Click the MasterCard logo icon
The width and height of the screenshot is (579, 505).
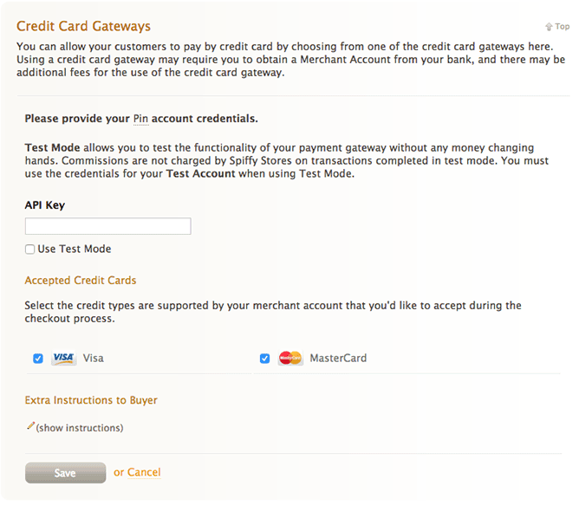click(290, 358)
